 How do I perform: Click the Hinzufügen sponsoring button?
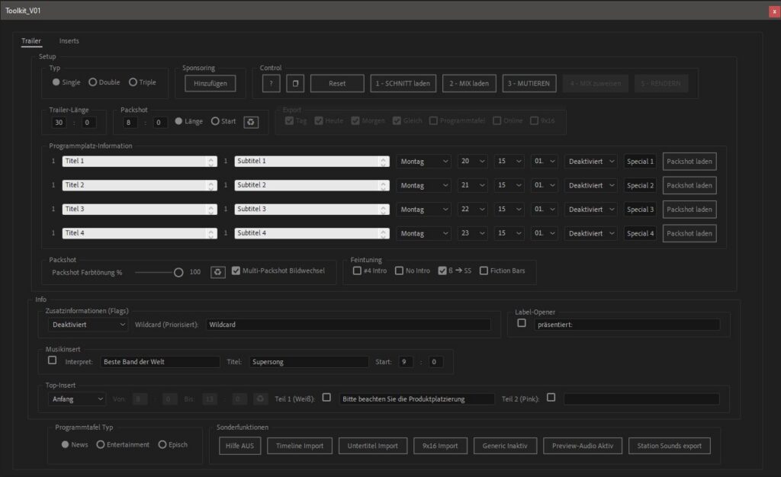pos(211,84)
